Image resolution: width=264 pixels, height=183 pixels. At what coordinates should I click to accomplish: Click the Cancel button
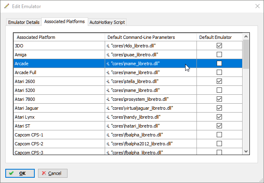click(x=53, y=173)
